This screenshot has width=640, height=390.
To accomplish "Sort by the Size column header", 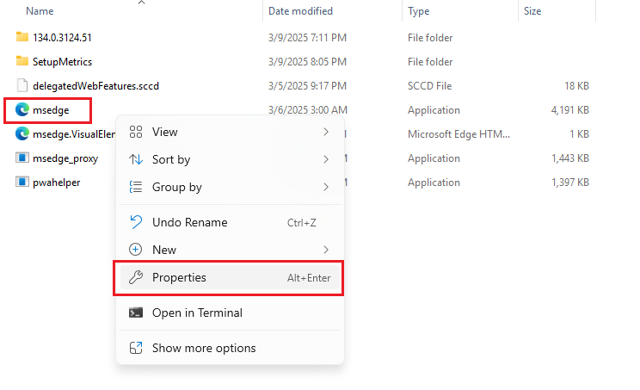I will point(532,11).
